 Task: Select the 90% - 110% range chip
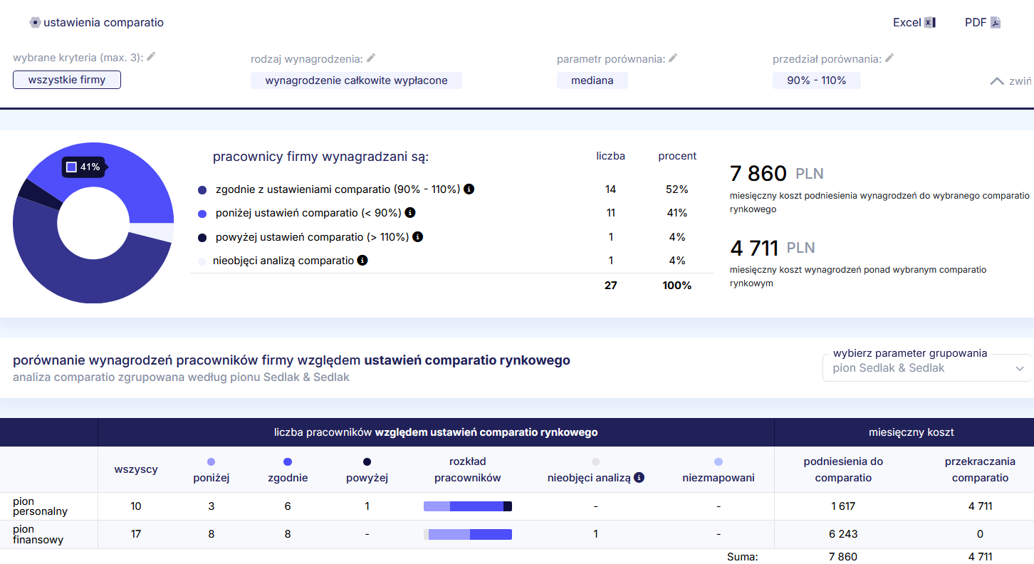pos(816,80)
